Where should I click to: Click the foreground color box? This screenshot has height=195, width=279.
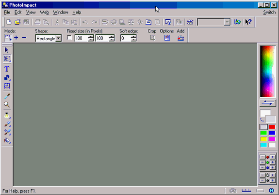[265, 113]
